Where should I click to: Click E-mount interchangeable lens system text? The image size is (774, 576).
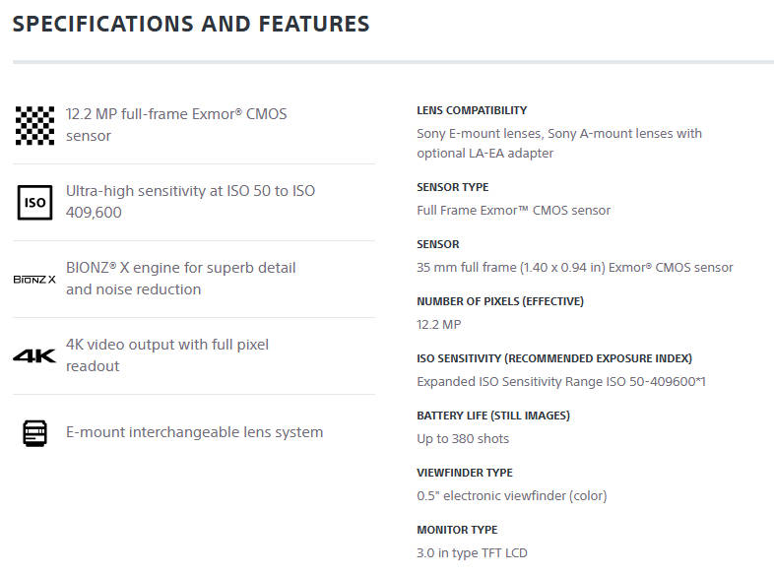coord(194,432)
